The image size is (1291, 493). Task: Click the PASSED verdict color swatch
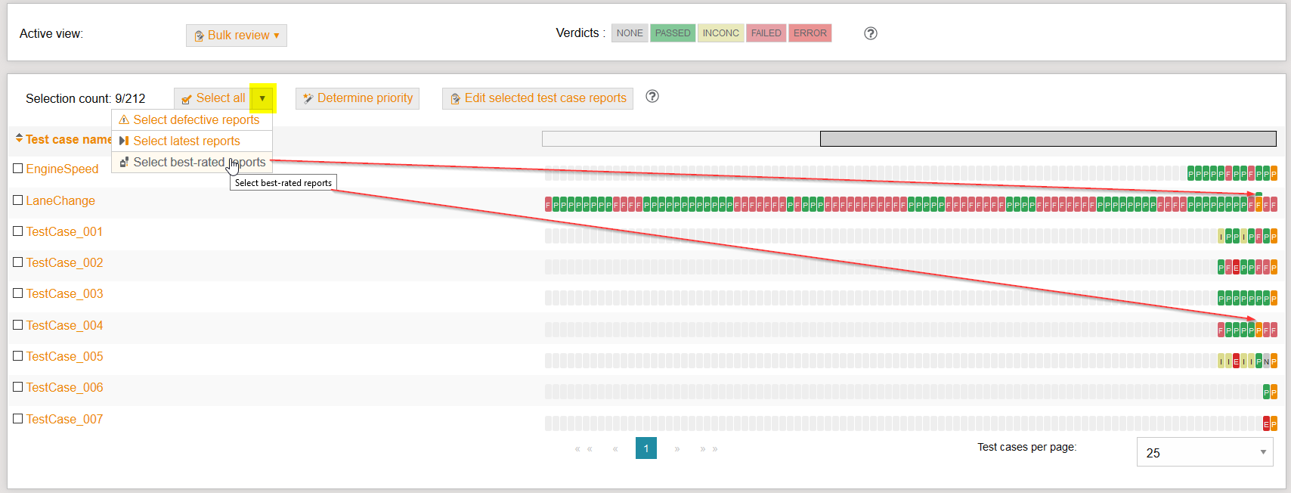click(672, 33)
